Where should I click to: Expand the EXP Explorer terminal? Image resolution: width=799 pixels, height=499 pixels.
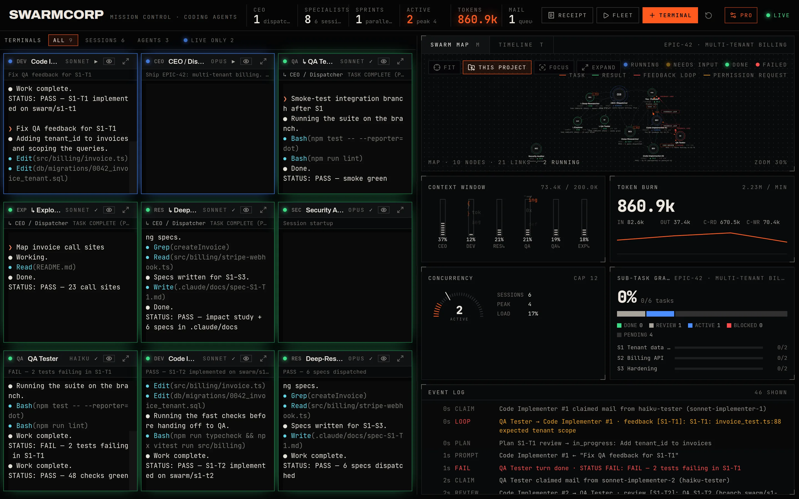[126, 210]
